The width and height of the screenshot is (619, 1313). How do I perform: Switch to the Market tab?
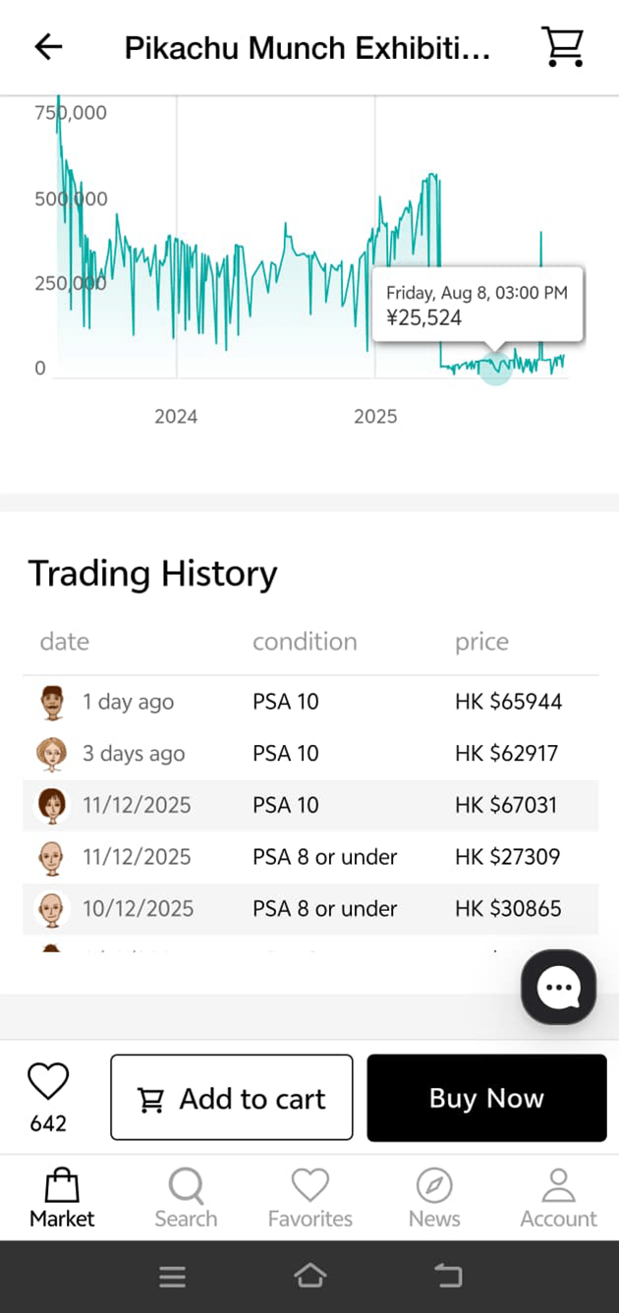pos(62,1199)
